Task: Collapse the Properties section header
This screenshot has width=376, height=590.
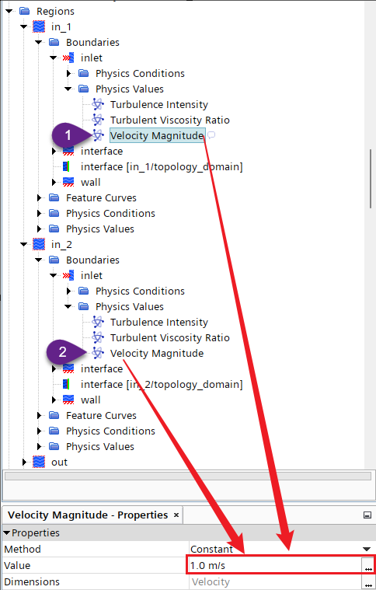Action: tap(7, 532)
